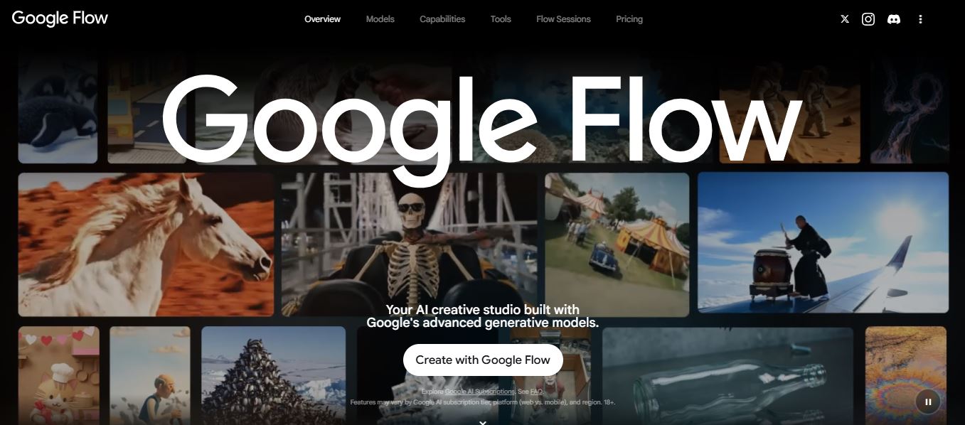Go to Flow Sessions
965x425 pixels.
[563, 19]
